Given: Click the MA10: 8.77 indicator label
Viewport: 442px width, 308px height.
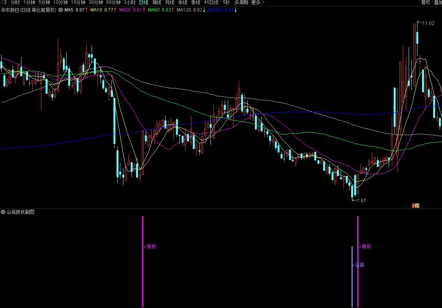Looking at the screenshot, I should [102, 10].
